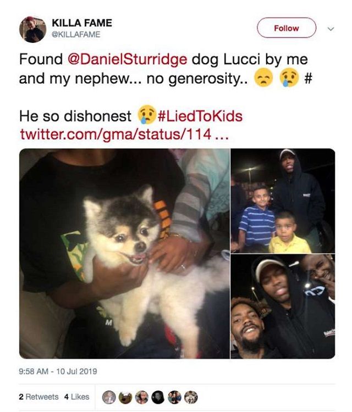
Task: Expand the tweet options chevron
Action: click(x=331, y=29)
